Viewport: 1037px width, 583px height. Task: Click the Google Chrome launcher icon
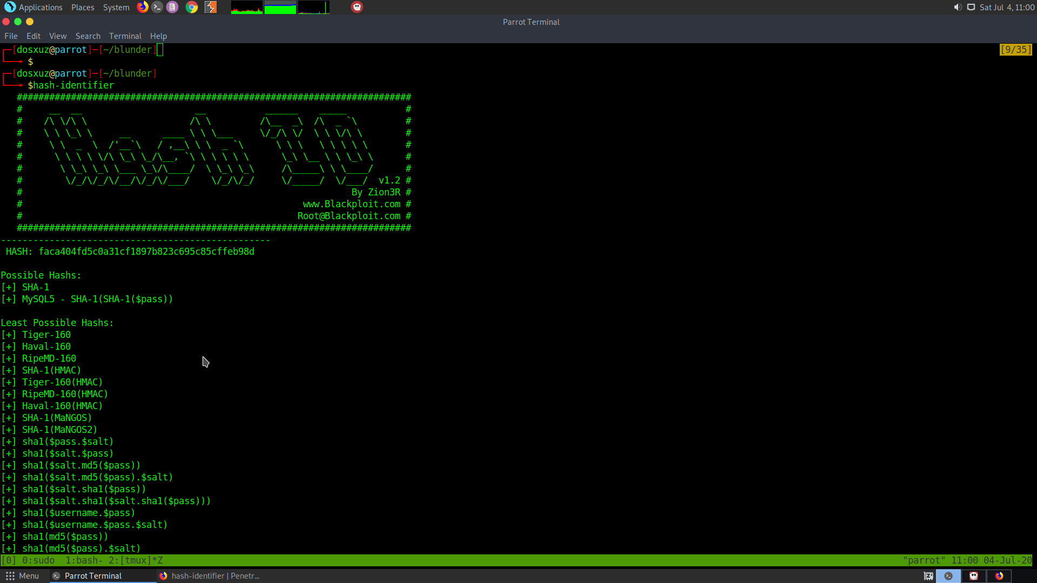[x=192, y=7]
